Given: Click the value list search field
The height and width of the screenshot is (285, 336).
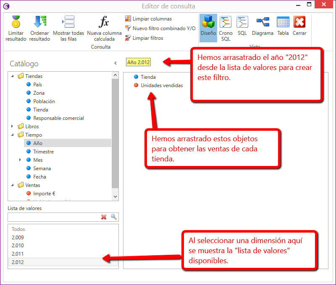Looking at the screenshot, I should coord(53,217).
